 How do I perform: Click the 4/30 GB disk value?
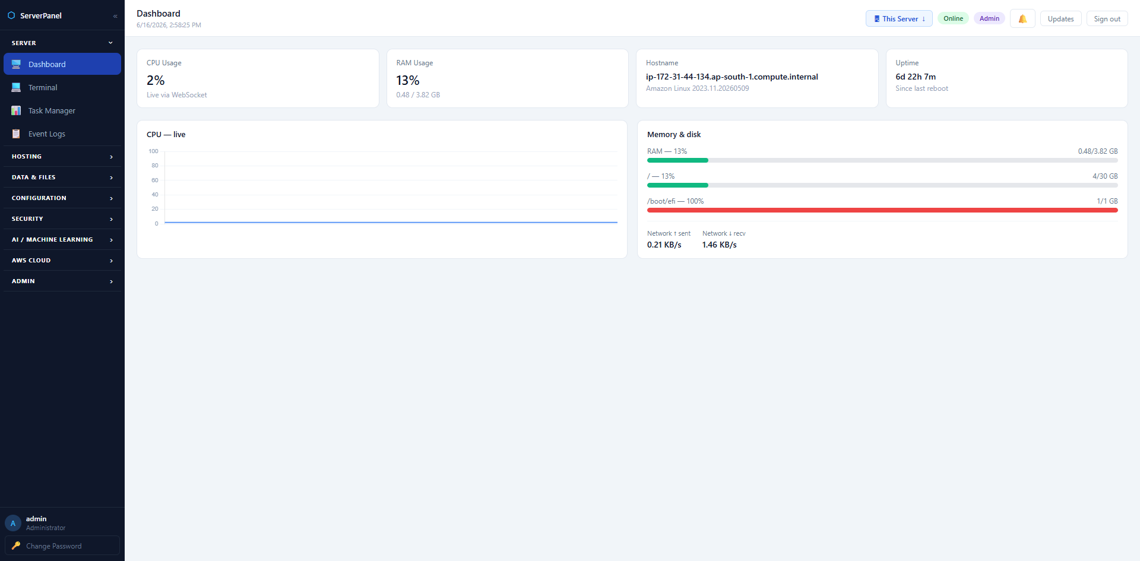(x=1105, y=176)
